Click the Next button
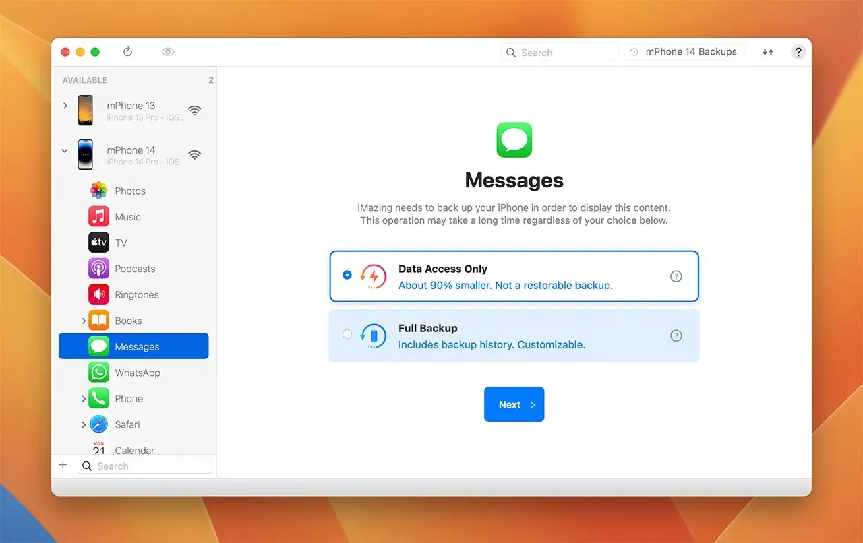 coord(514,404)
